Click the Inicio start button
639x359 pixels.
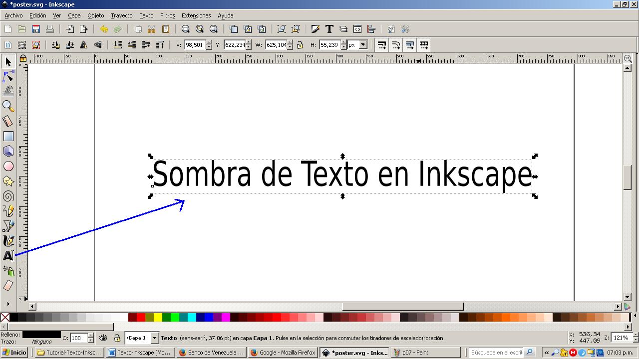click(14, 352)
